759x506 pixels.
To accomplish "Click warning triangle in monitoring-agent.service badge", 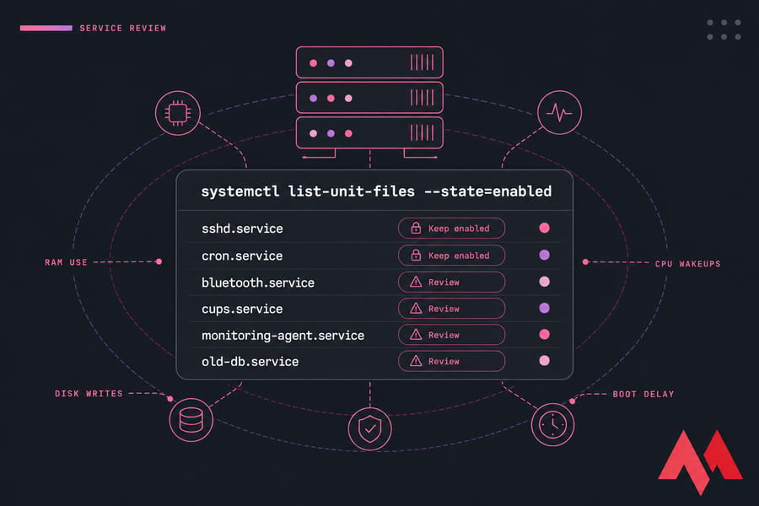I will (x=416, y=335).
